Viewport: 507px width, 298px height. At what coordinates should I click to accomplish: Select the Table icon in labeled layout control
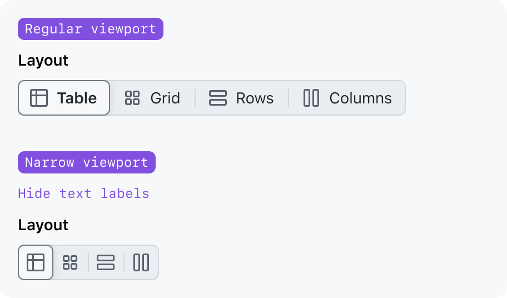point(39,98)
